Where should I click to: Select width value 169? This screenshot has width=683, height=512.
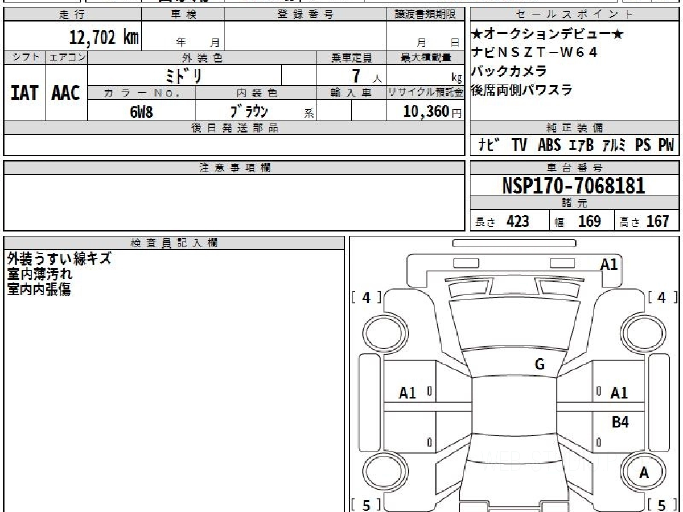pyautogui.click(x=590, y=221)
